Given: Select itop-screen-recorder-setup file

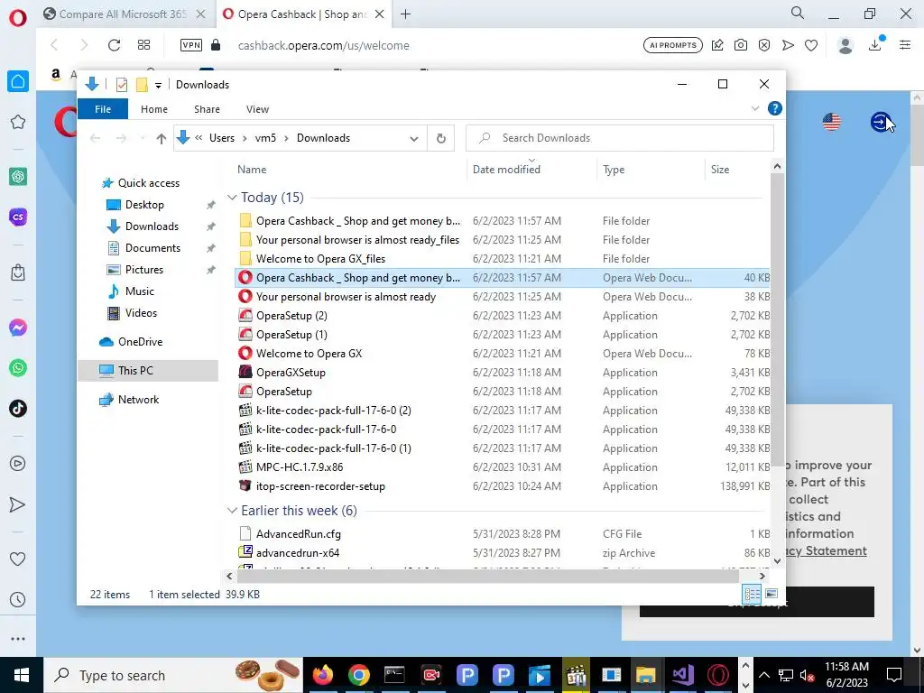Looking at the screenshot, I should [320, 486].
